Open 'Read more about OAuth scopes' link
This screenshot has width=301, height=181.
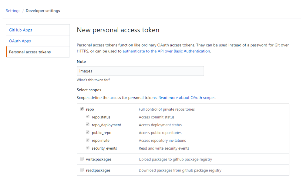(x=187, y=98)
